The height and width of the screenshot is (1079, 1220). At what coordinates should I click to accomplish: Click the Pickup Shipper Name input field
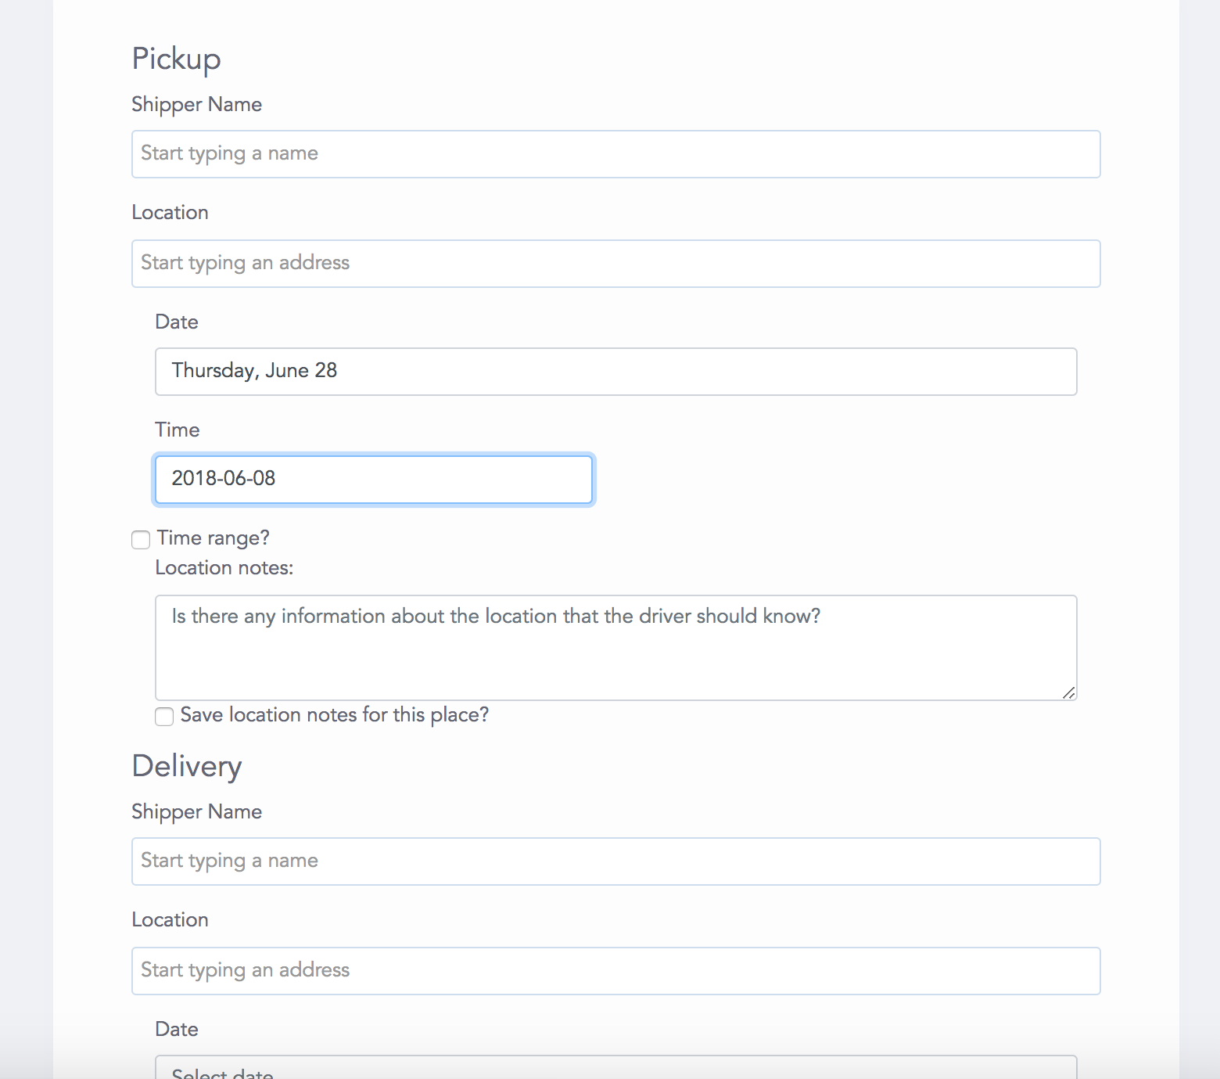[x=615, y=154]
